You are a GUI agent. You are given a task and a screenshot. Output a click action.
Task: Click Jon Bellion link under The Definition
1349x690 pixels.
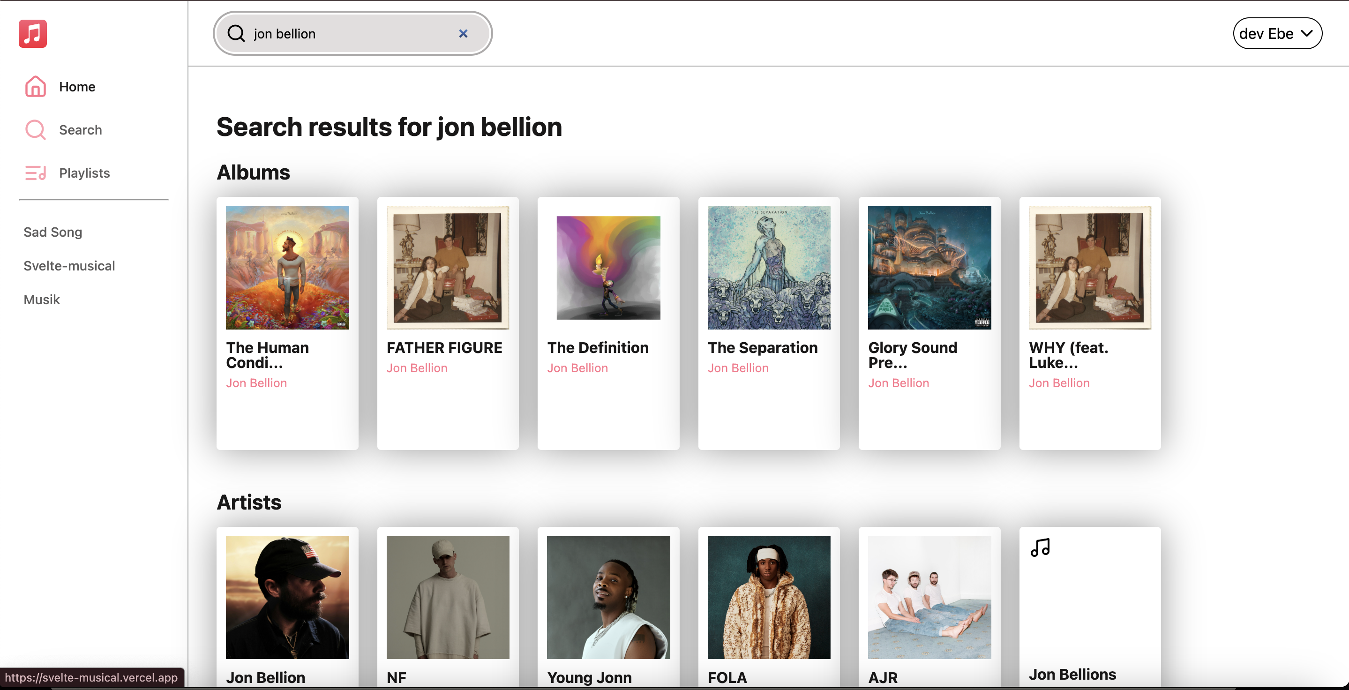point(577,368)
